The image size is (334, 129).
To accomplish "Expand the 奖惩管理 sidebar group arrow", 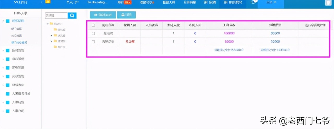I will (x=3, y=76).
